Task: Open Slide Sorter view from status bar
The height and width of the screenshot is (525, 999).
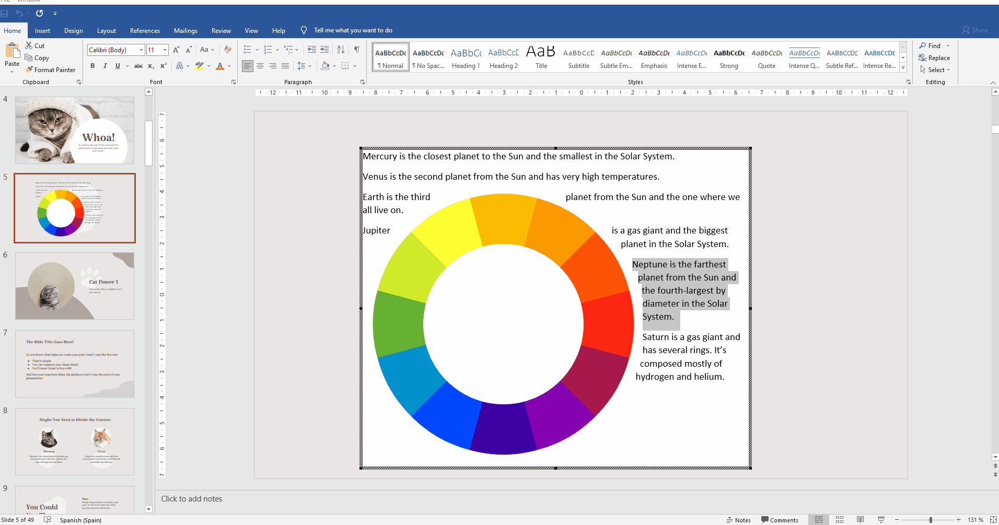Action: click(x=840, y=520)
